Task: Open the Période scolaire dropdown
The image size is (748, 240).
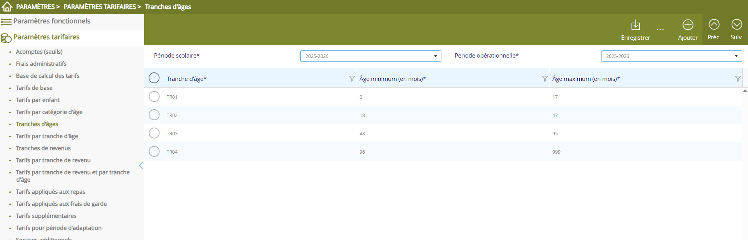Action: [370, 56]
